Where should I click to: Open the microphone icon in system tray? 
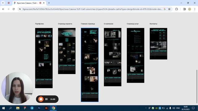tap(170, 108)
